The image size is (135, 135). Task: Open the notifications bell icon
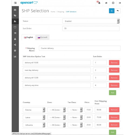[x=99, y=3]
